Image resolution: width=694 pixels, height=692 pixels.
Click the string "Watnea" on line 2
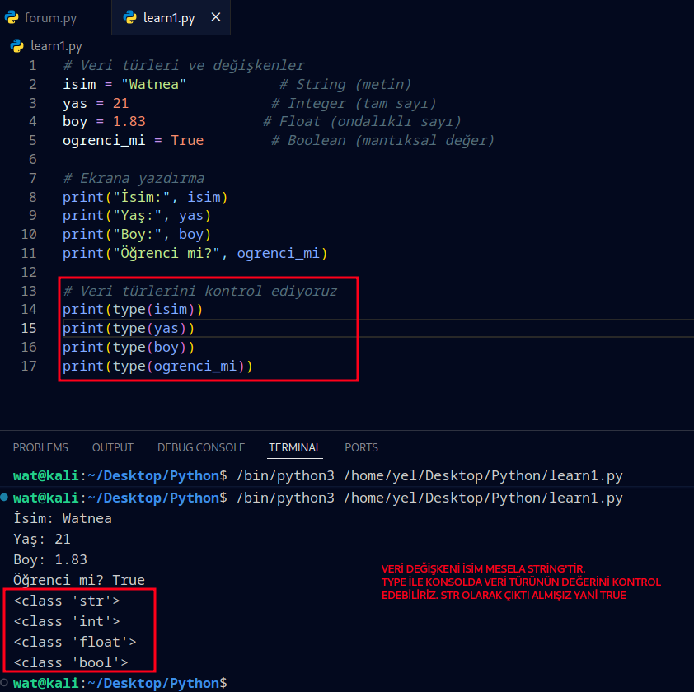(x=153, y=85)
